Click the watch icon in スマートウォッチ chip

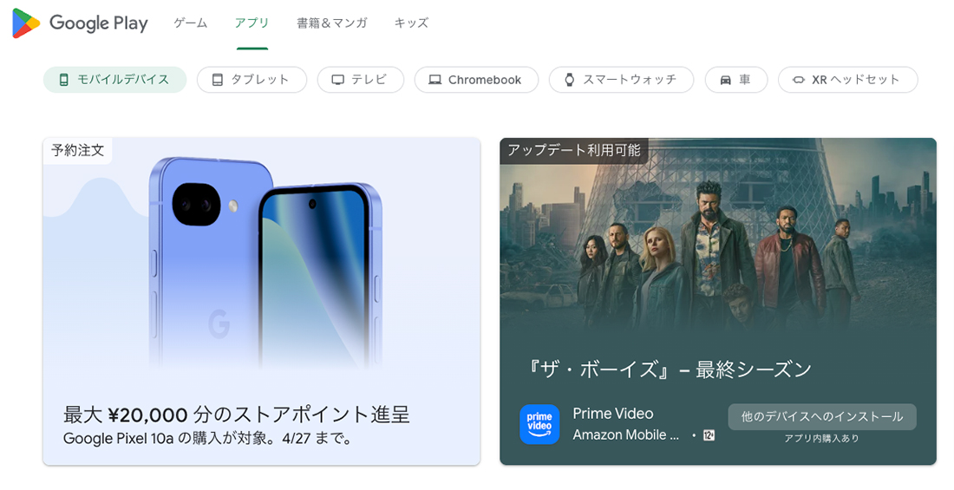570,80
